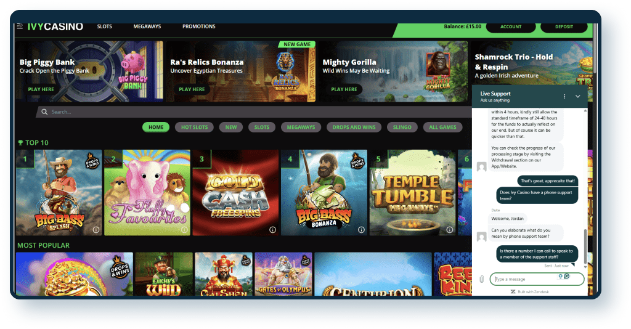Open the hamburger menu beside Ivy Casino logo
Viewport: 631px width, 329px height.
tap(20, 26)
